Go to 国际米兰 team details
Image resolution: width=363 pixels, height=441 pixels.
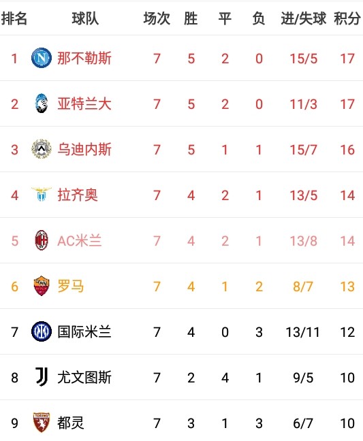point(84,331)
